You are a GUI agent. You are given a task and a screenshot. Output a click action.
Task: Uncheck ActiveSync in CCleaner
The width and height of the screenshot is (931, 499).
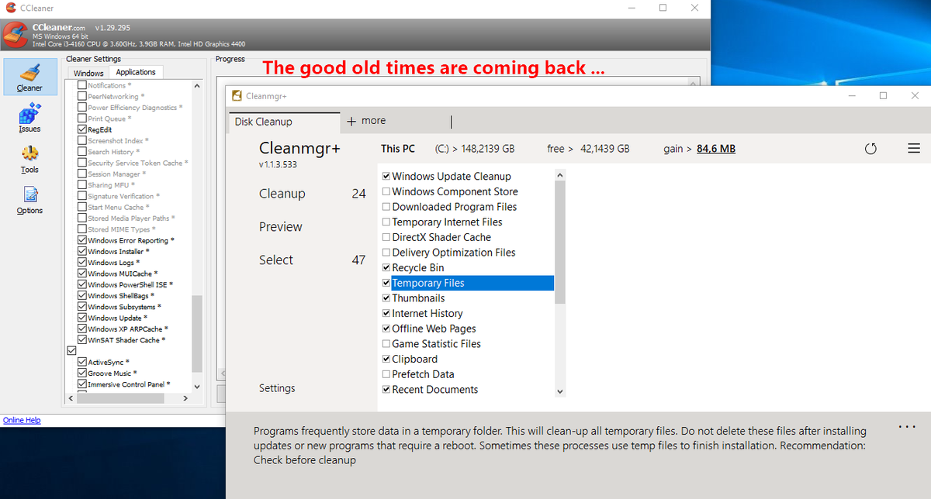[x=82, y=362]
